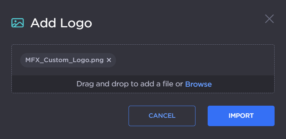Click the picture icon in the dialog header

[17, 23]
